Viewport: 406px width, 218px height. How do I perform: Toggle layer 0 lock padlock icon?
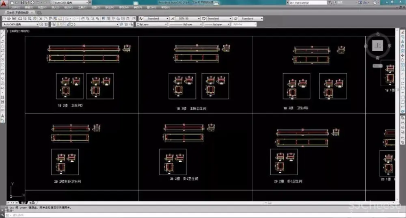click(x=68, y=24)
